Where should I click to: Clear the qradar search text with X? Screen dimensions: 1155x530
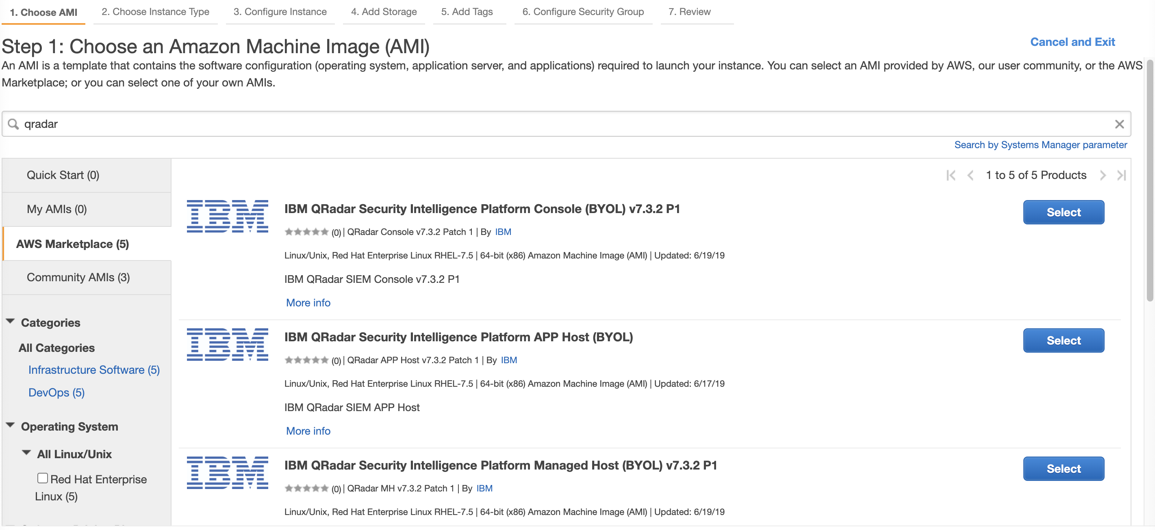pyautogui.click(x=1119, y=124)
